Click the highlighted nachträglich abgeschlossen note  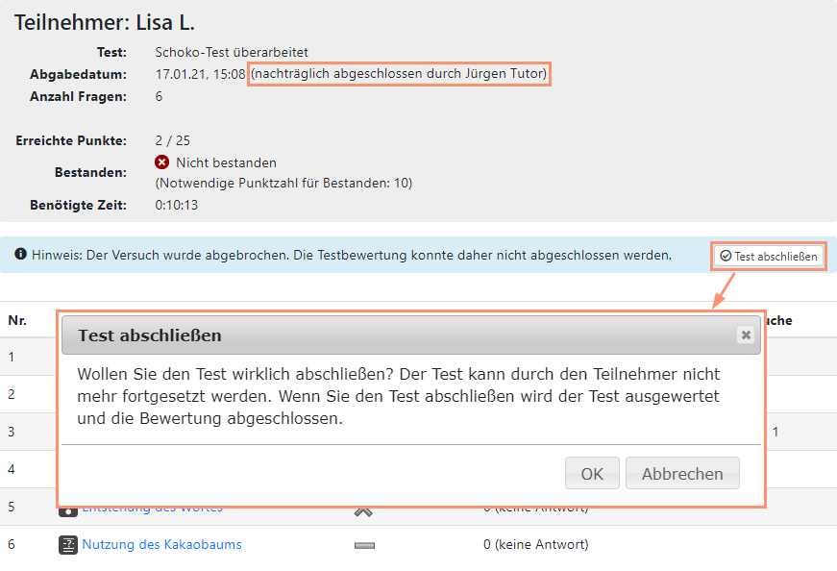pos(400,73)
